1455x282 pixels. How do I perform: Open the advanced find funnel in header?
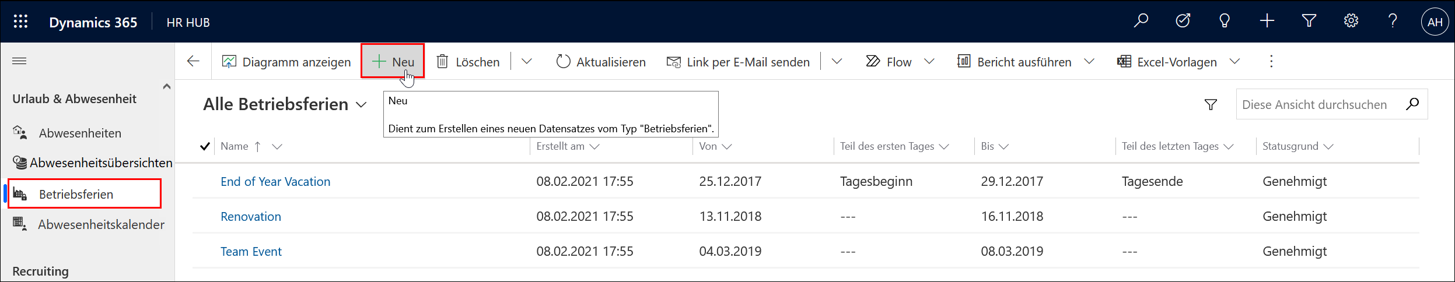click(1309, 22)
